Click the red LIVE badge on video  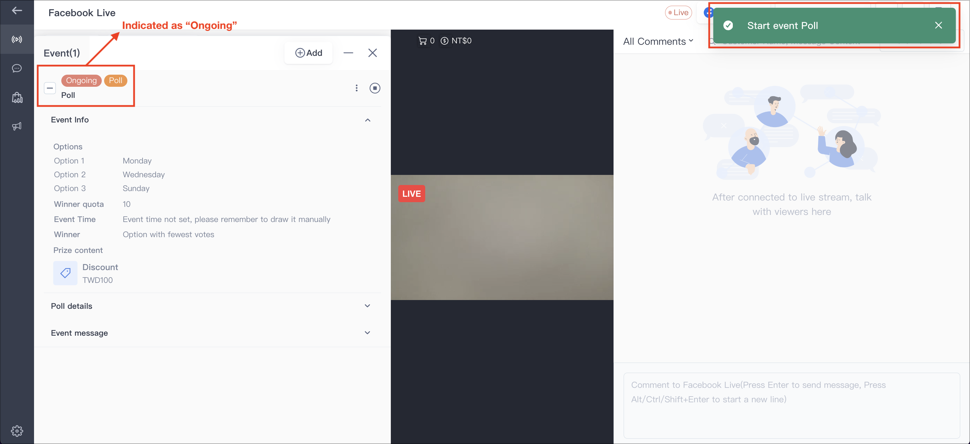(x=411, y=194)
